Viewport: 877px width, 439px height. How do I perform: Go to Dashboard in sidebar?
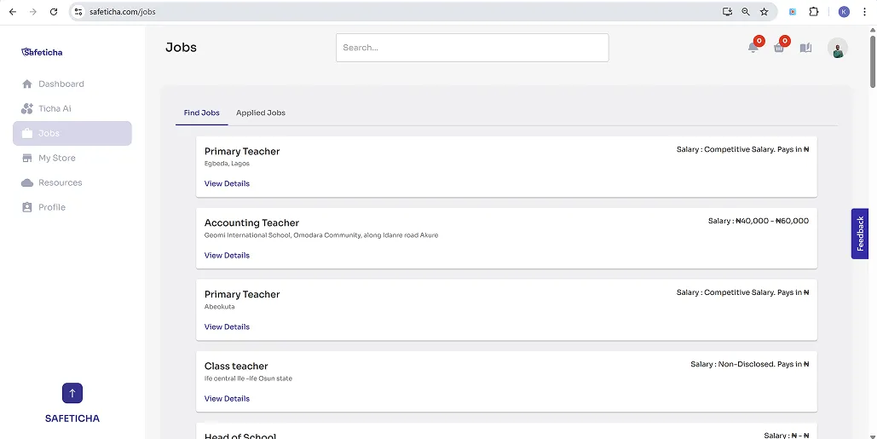click(72, 84)
